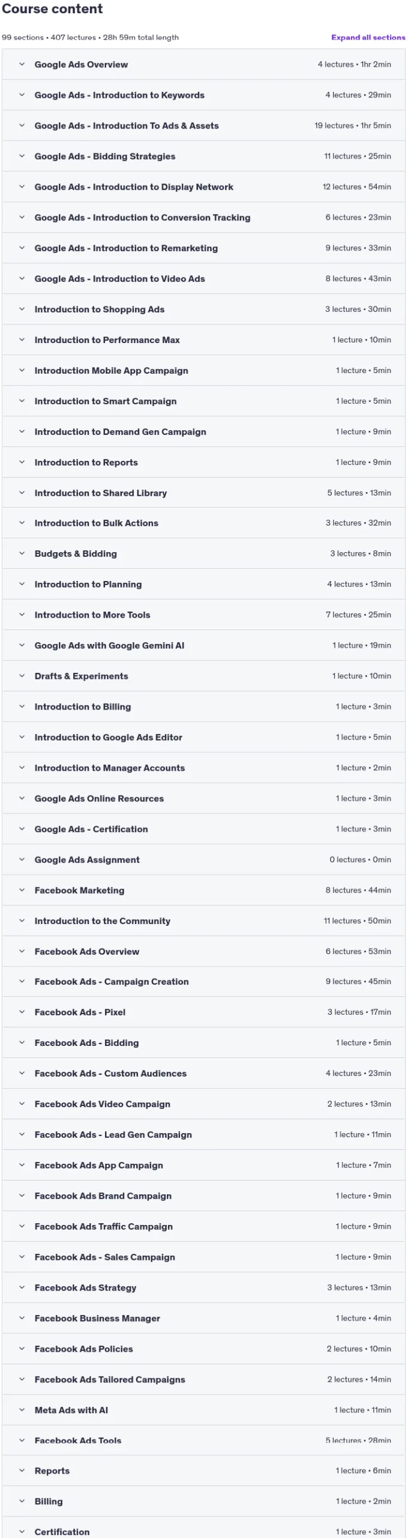Open the Bidding Strategies section chevron
408x1538 pixels.
tap(22, 156)
